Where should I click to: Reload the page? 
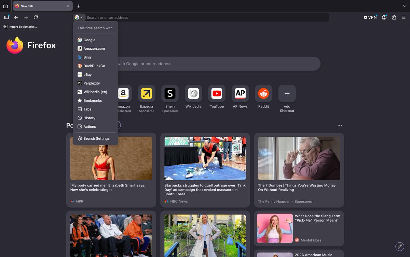click(36, 17)
